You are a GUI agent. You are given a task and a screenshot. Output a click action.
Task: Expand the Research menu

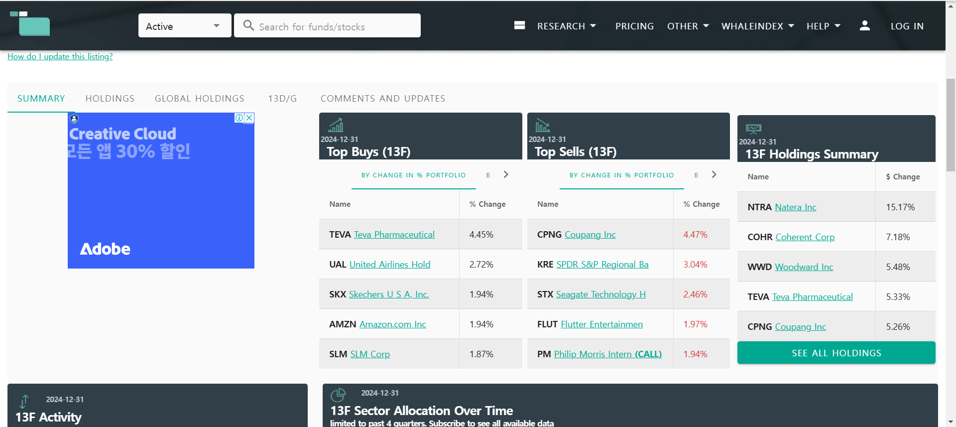[566, 26]
